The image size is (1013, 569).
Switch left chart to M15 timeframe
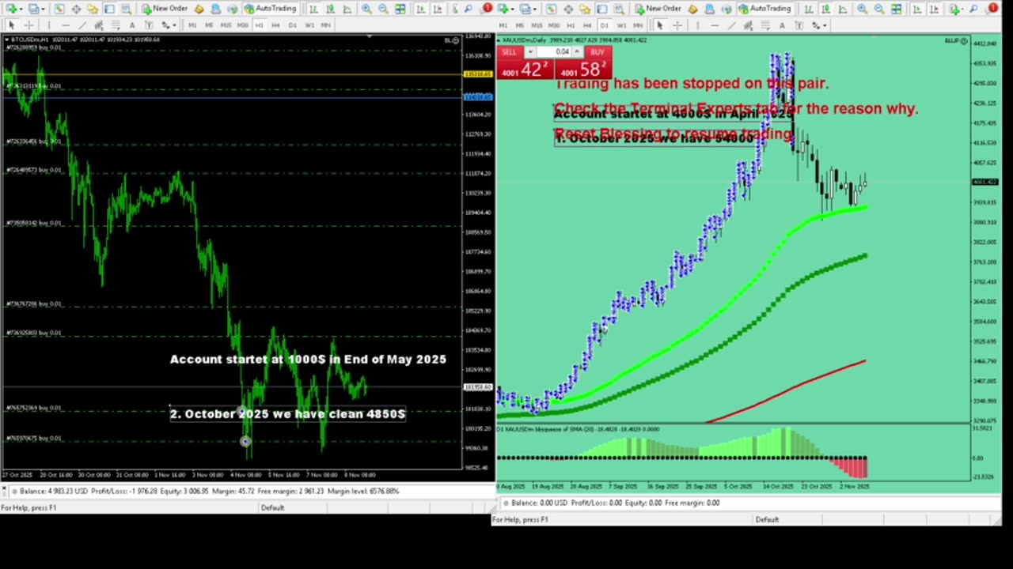(x=226, y=25)
